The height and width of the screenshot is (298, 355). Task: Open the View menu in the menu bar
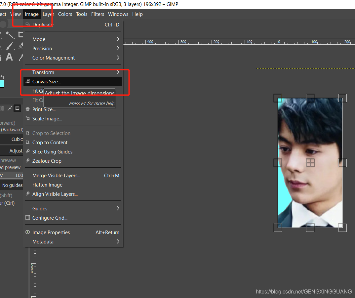click(16, 14)
